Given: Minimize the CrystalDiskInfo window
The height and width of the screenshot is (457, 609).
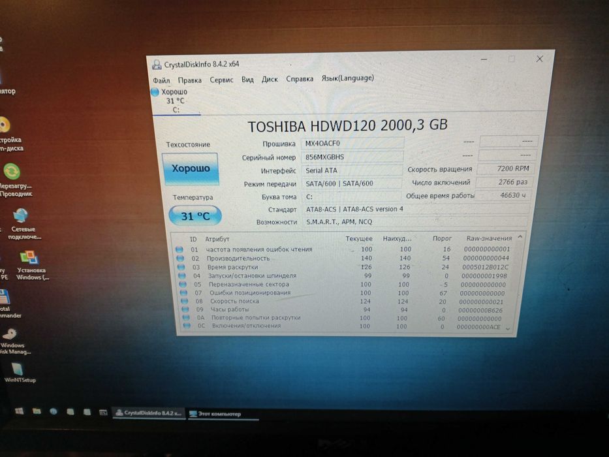Looking at the screenshot, I should coord(484,59).
